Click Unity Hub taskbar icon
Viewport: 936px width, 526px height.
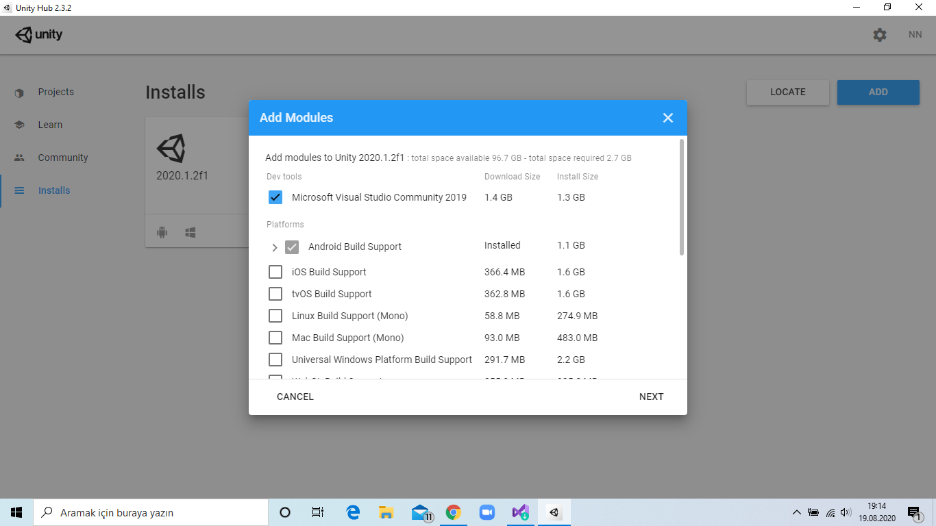pos(554,512)
